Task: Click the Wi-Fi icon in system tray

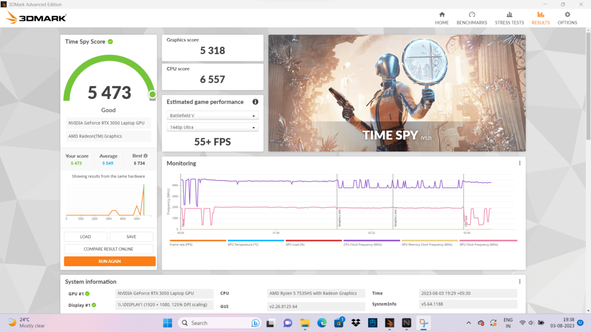Action: pyautogui.click(x=522, y=323)
